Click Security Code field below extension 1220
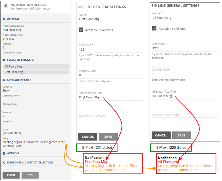 pos(185,74)
